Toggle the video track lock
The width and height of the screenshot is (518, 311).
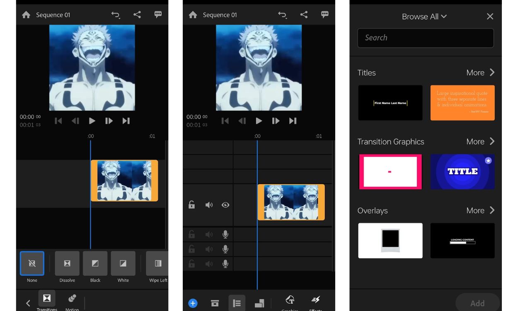click(191, 204)
